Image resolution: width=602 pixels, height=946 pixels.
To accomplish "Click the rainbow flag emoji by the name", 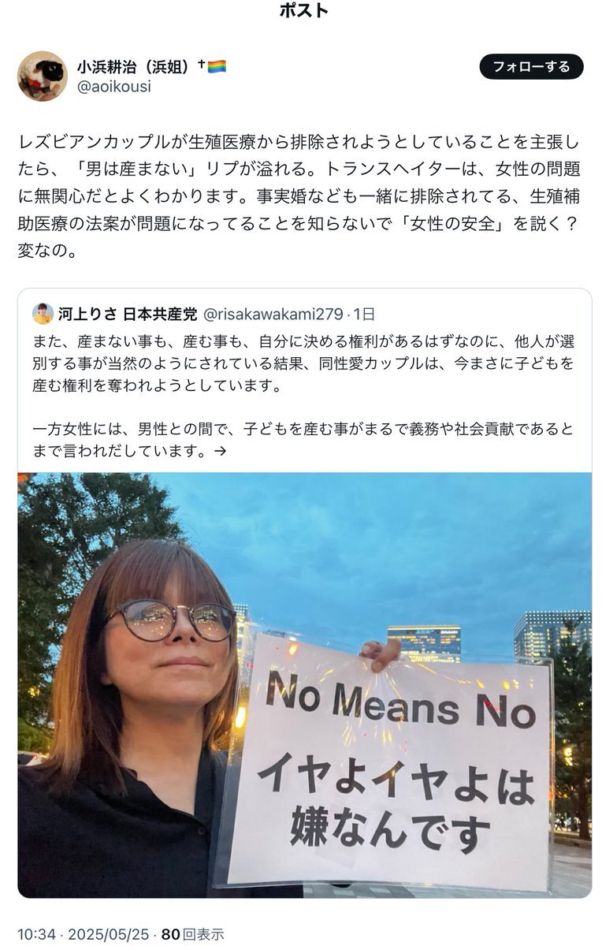I will tap(217, 67).
